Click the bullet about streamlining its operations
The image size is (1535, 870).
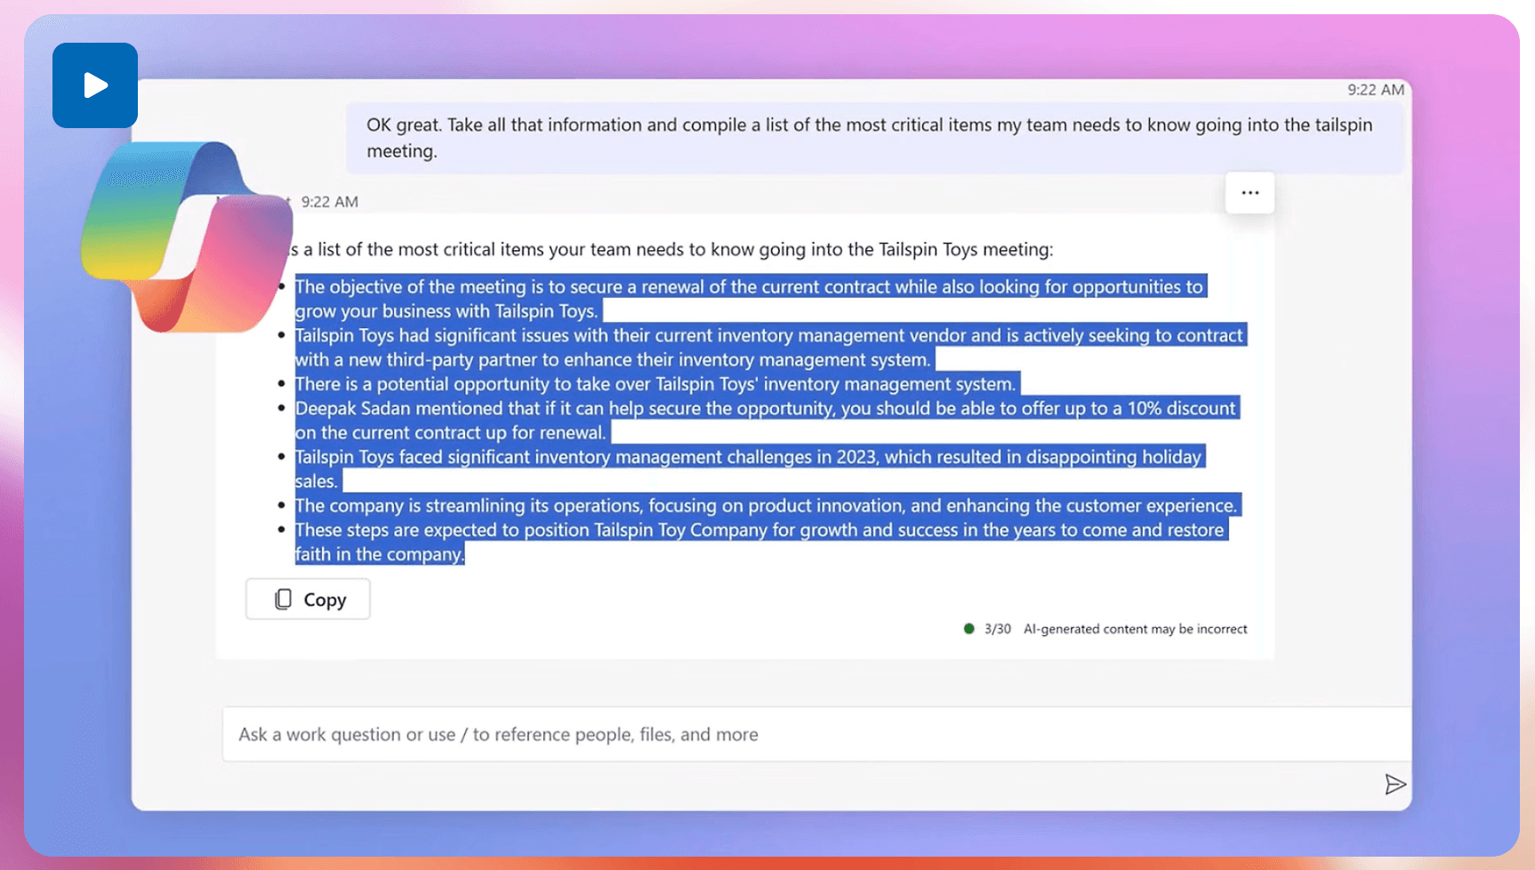tap(767, 505)
